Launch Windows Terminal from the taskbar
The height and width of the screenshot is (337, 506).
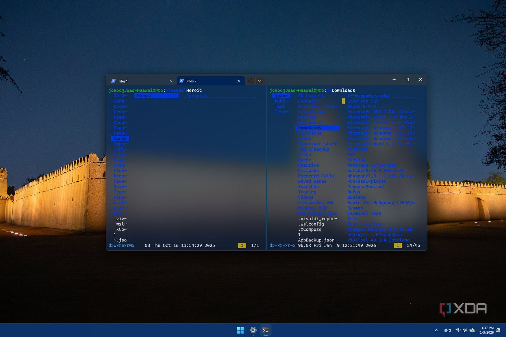[266, 330]
